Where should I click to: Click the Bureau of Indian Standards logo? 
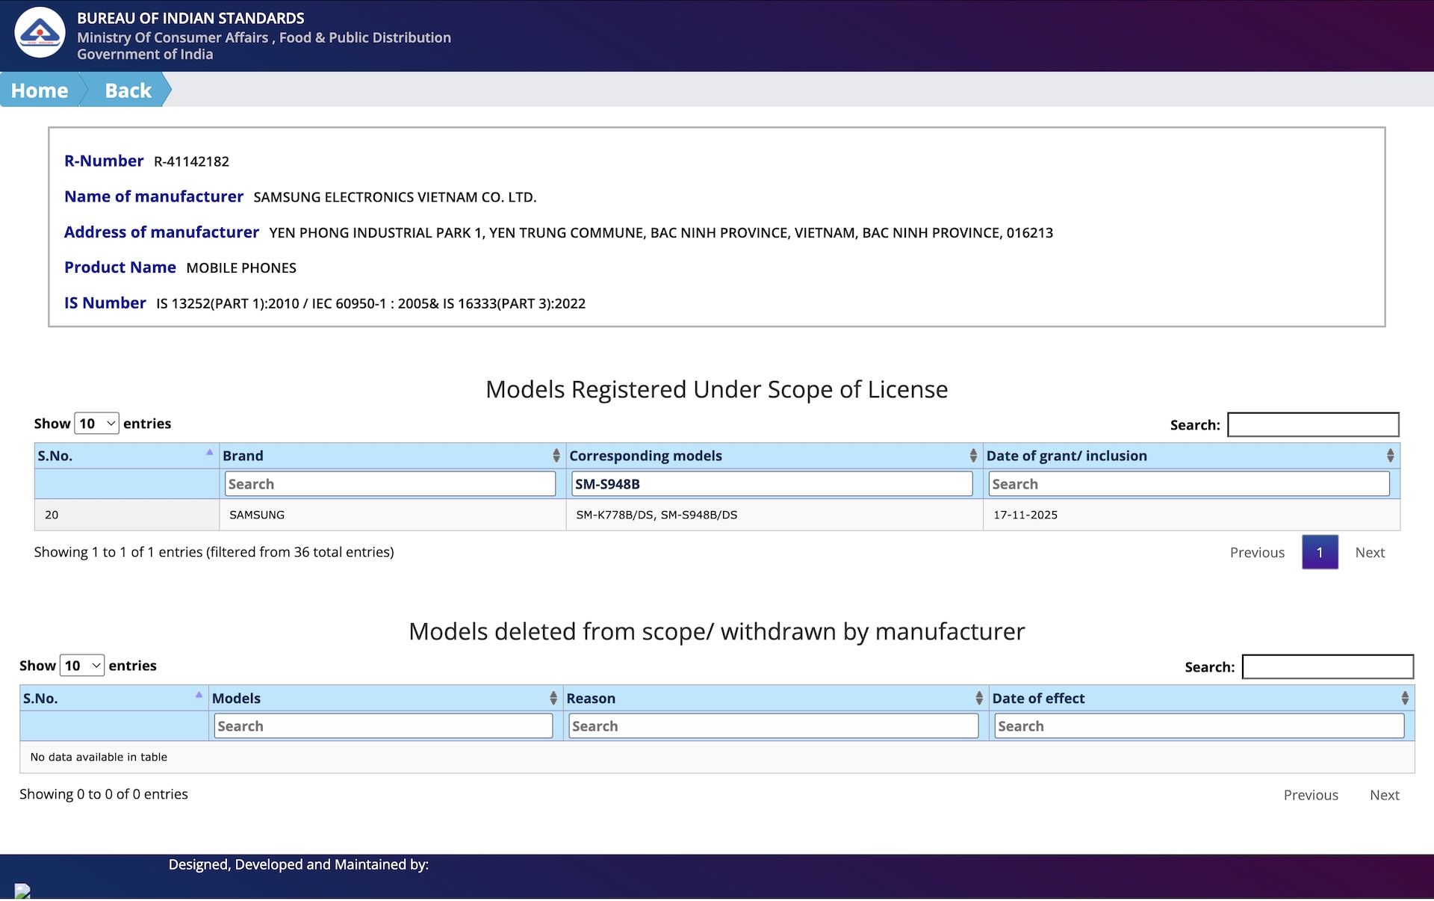pos(40,33)
